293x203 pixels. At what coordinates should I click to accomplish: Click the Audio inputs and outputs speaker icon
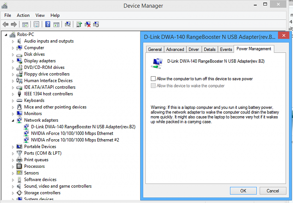coord(19,41)
